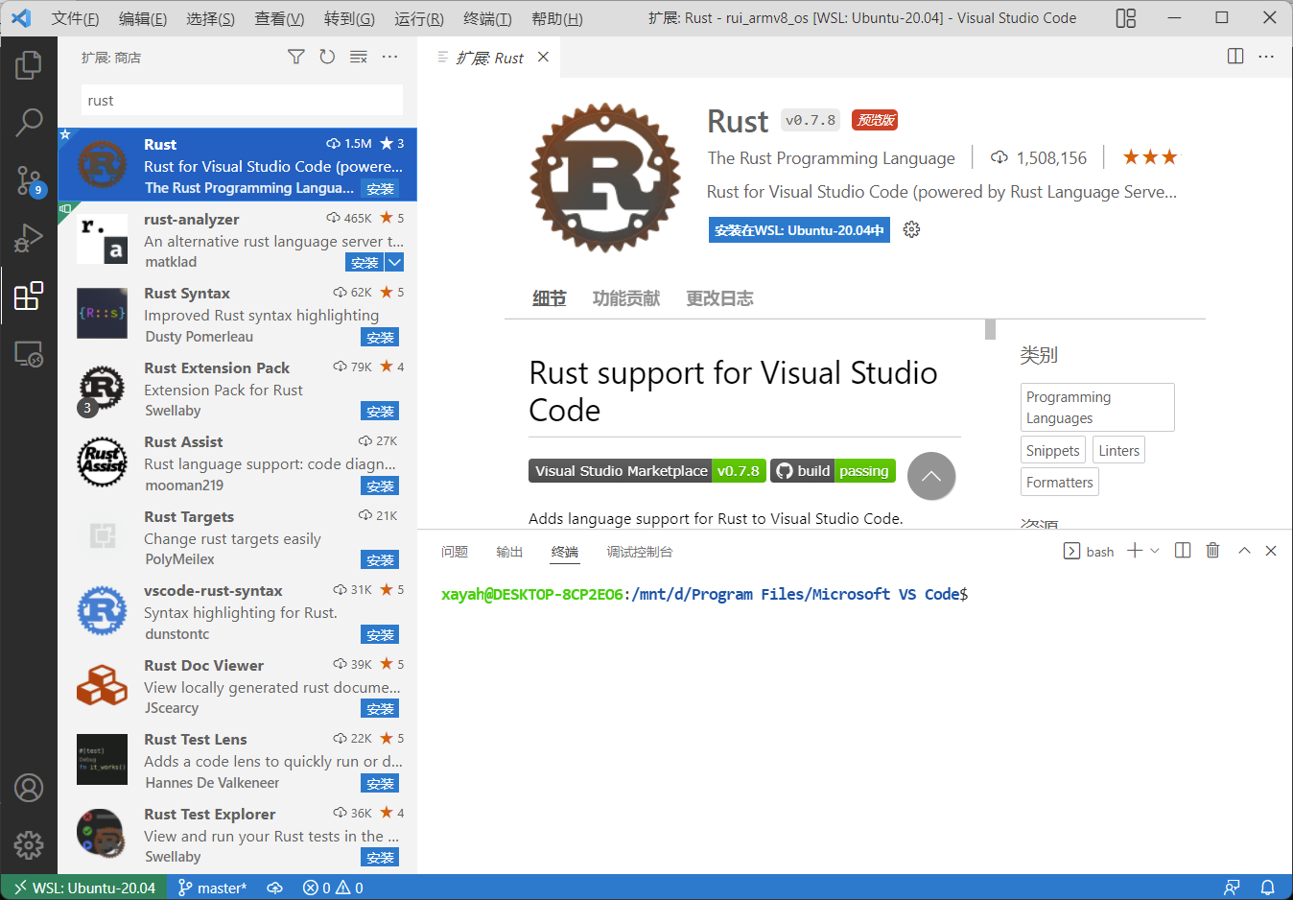Open the 终端(T) menu
This screenshot has height=900, width=1293.
[486, 18]
